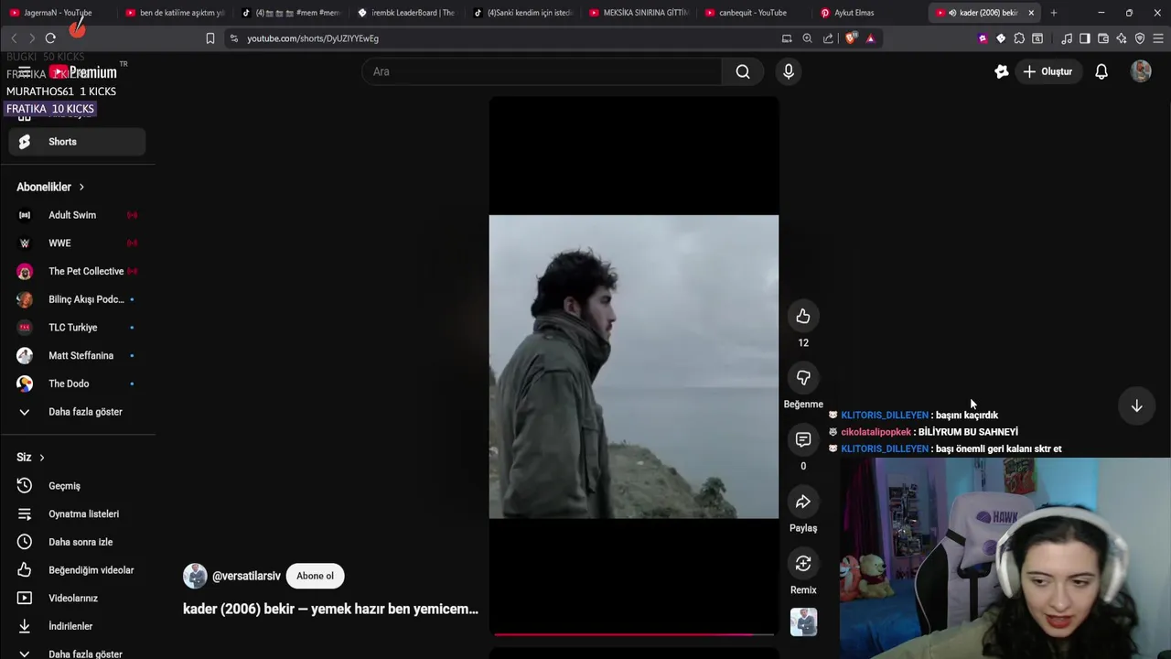Start voice search with the microphone
The width and height of the screenshot is (1171, 659).
point(789,71)
